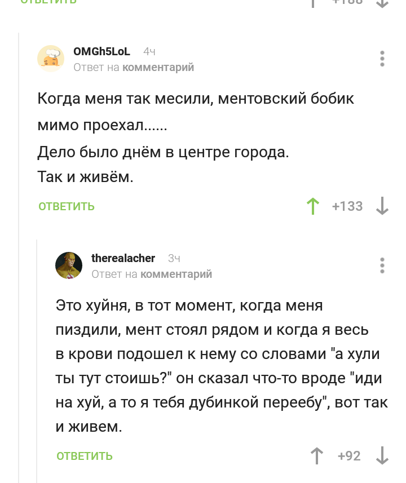Viewport: 406px width, 483px height.
Task: Visit the therealacher username profile link
Action: coord(123,259)
